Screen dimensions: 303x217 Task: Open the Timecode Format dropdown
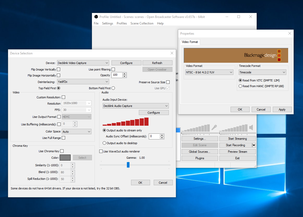pyautogui.click(x=262, y=72)
